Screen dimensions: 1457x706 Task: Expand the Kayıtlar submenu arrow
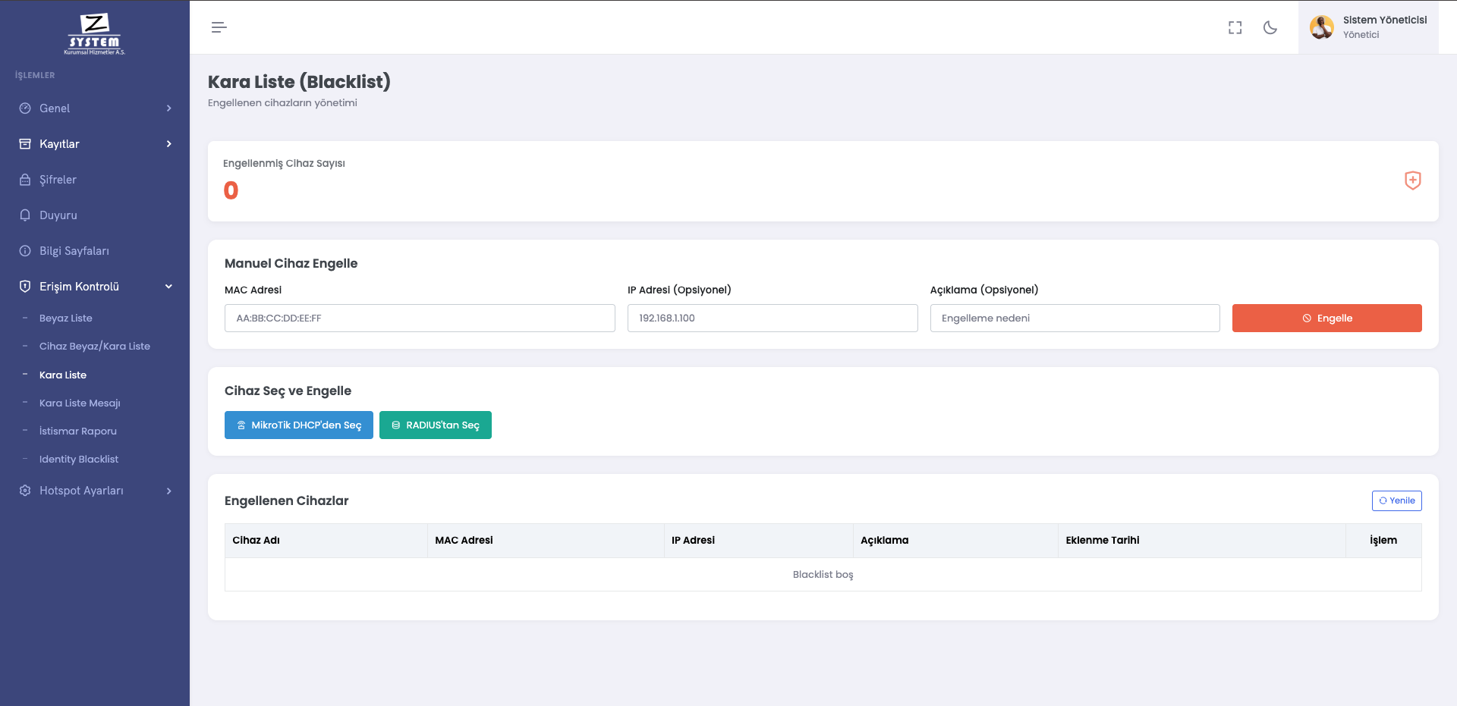pos(168,144)
